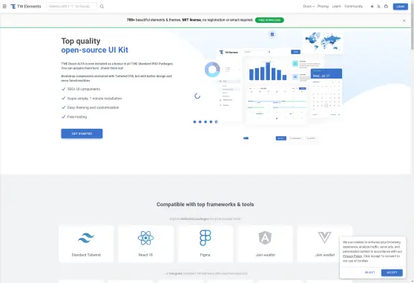
Task: Click the search magnifier icon
Action: click(x=102, y=7)
